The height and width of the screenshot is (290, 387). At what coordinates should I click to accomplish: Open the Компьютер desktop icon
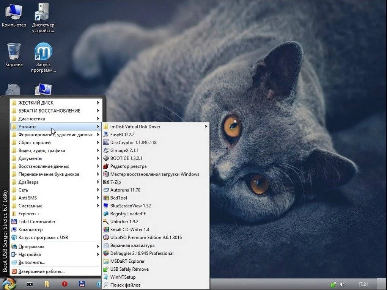[x=14, y=15]
